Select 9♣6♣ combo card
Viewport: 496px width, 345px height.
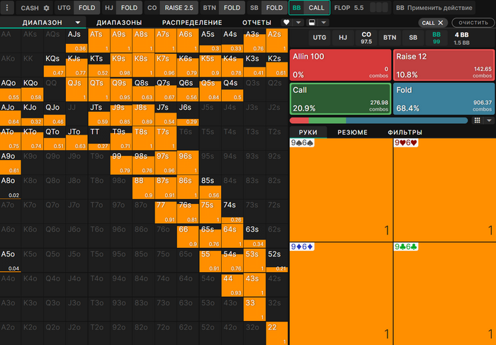point(444,293)
